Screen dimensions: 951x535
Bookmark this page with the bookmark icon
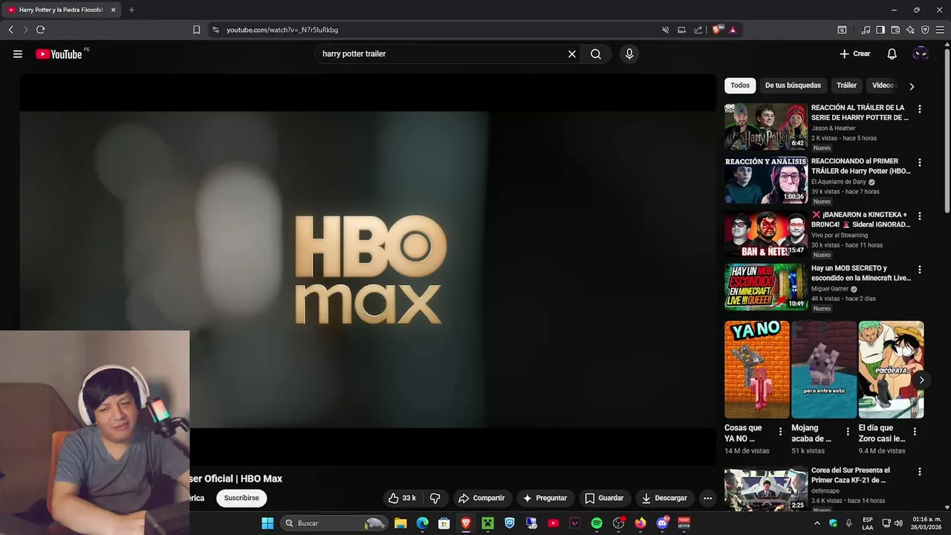(196, 30)
